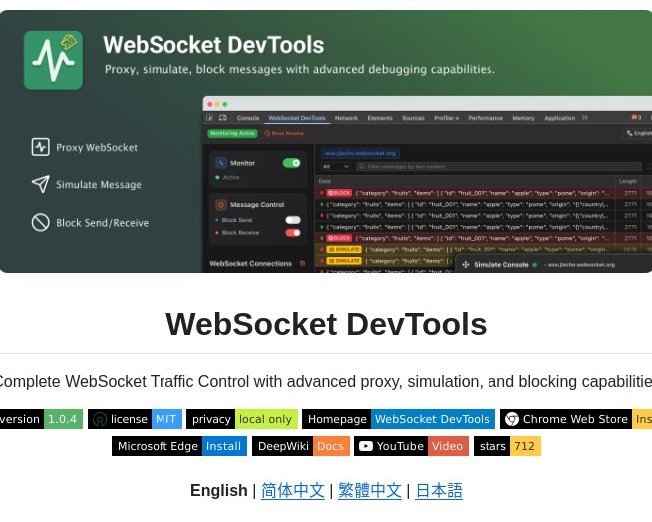The image size is (652, 522).
Task: Click the Length column header
Action: tap(627, 181)
